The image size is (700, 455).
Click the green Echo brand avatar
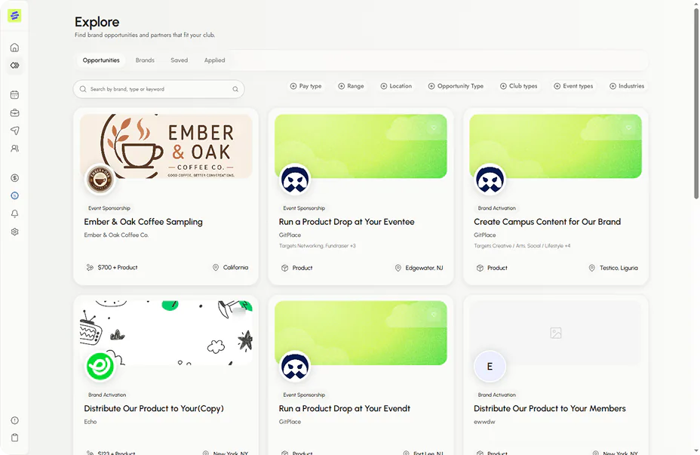click(100, 366)
